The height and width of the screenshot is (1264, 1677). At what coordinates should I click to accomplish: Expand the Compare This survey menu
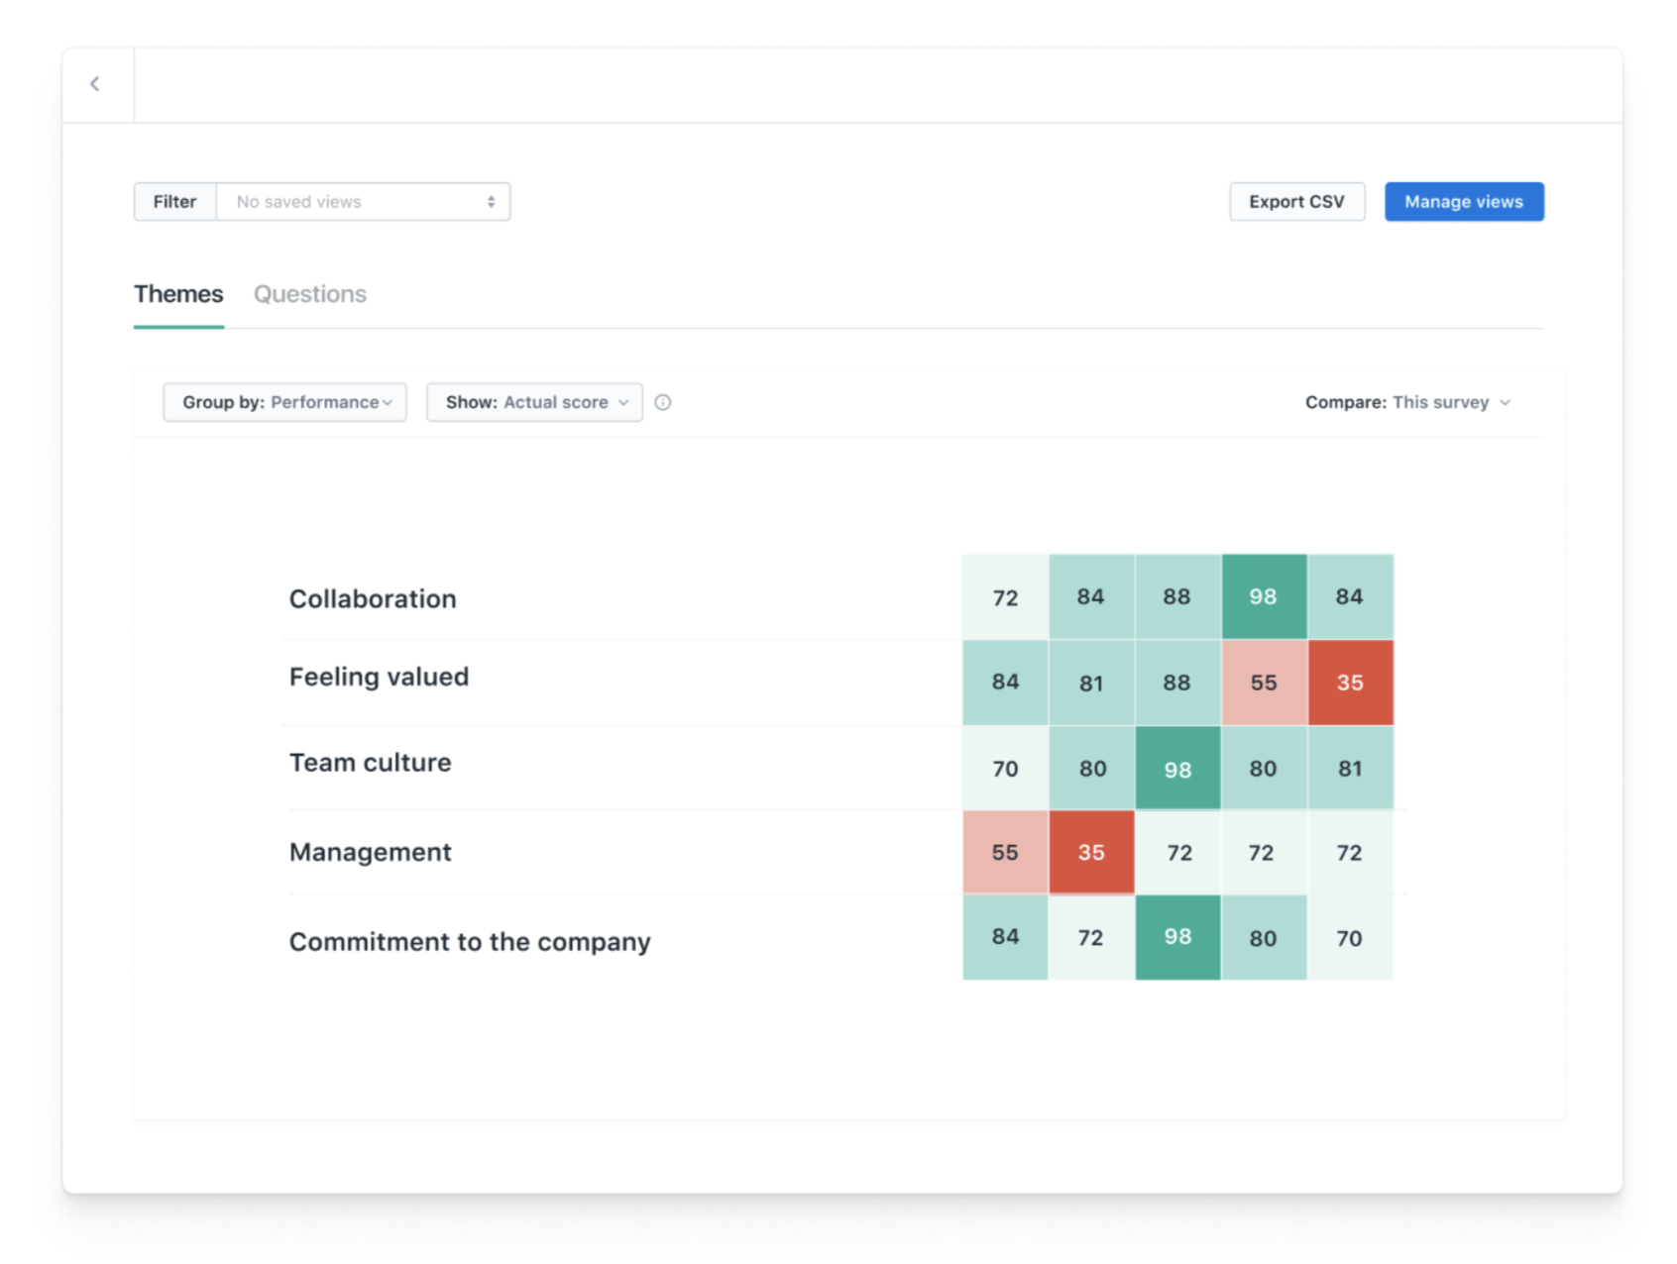click(1407, 402)
